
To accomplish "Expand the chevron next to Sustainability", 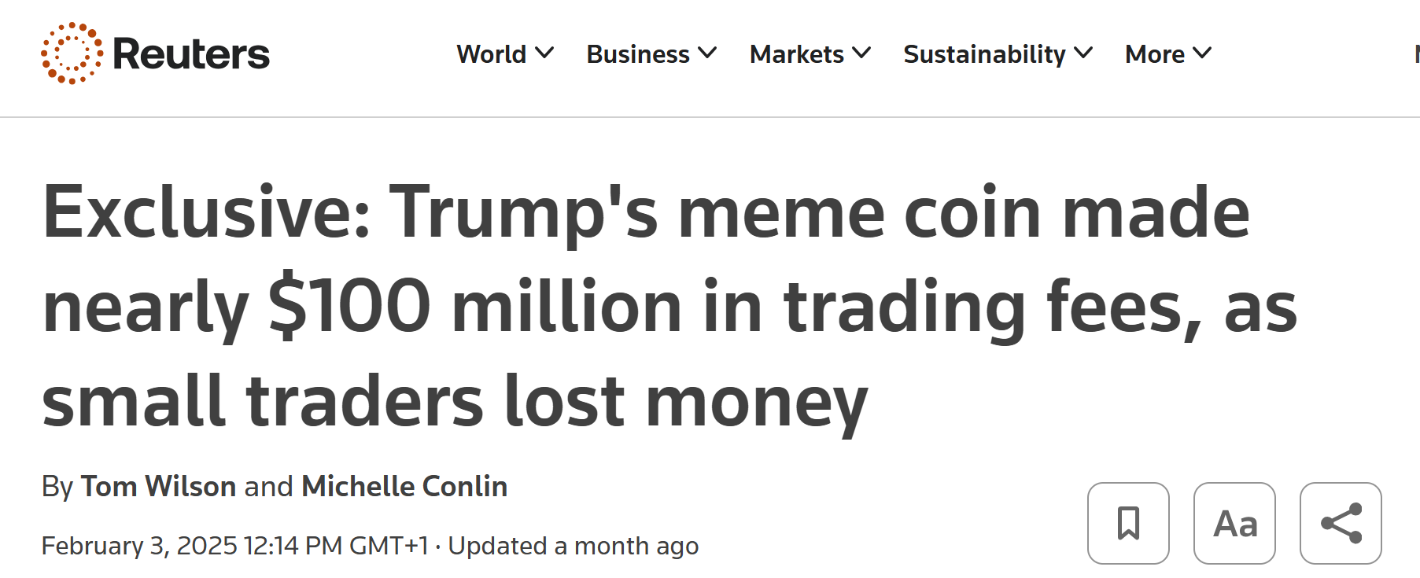I will pos(1083,53).
